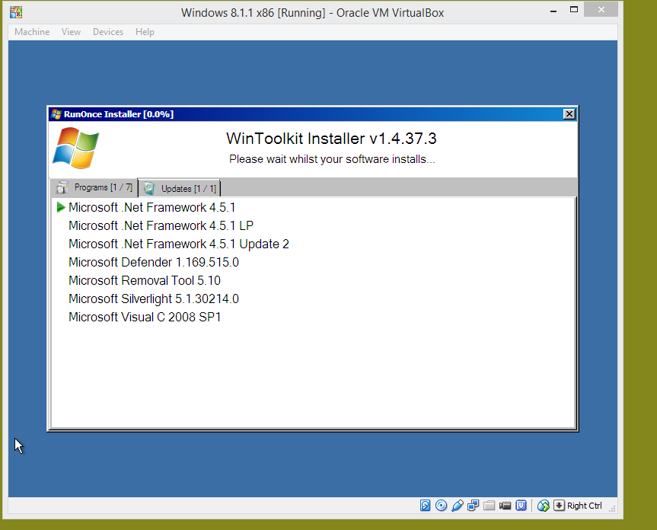Click the Updates tab icon
The image size is (657, 530).
[x=148, y=188]
